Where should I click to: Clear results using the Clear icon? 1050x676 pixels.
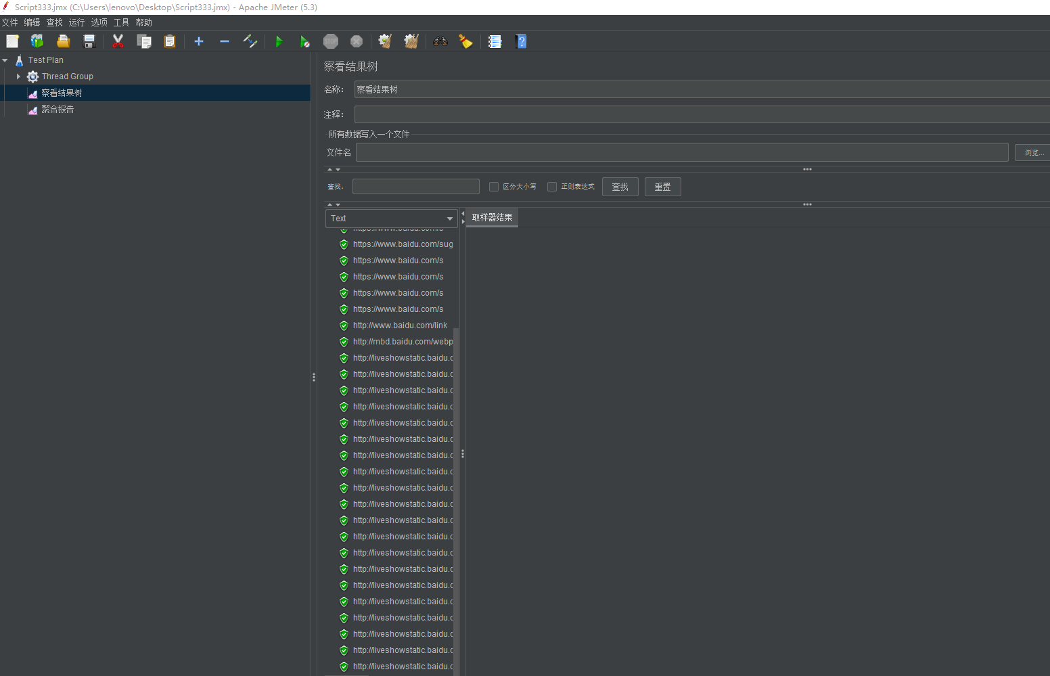click(385, 41)
